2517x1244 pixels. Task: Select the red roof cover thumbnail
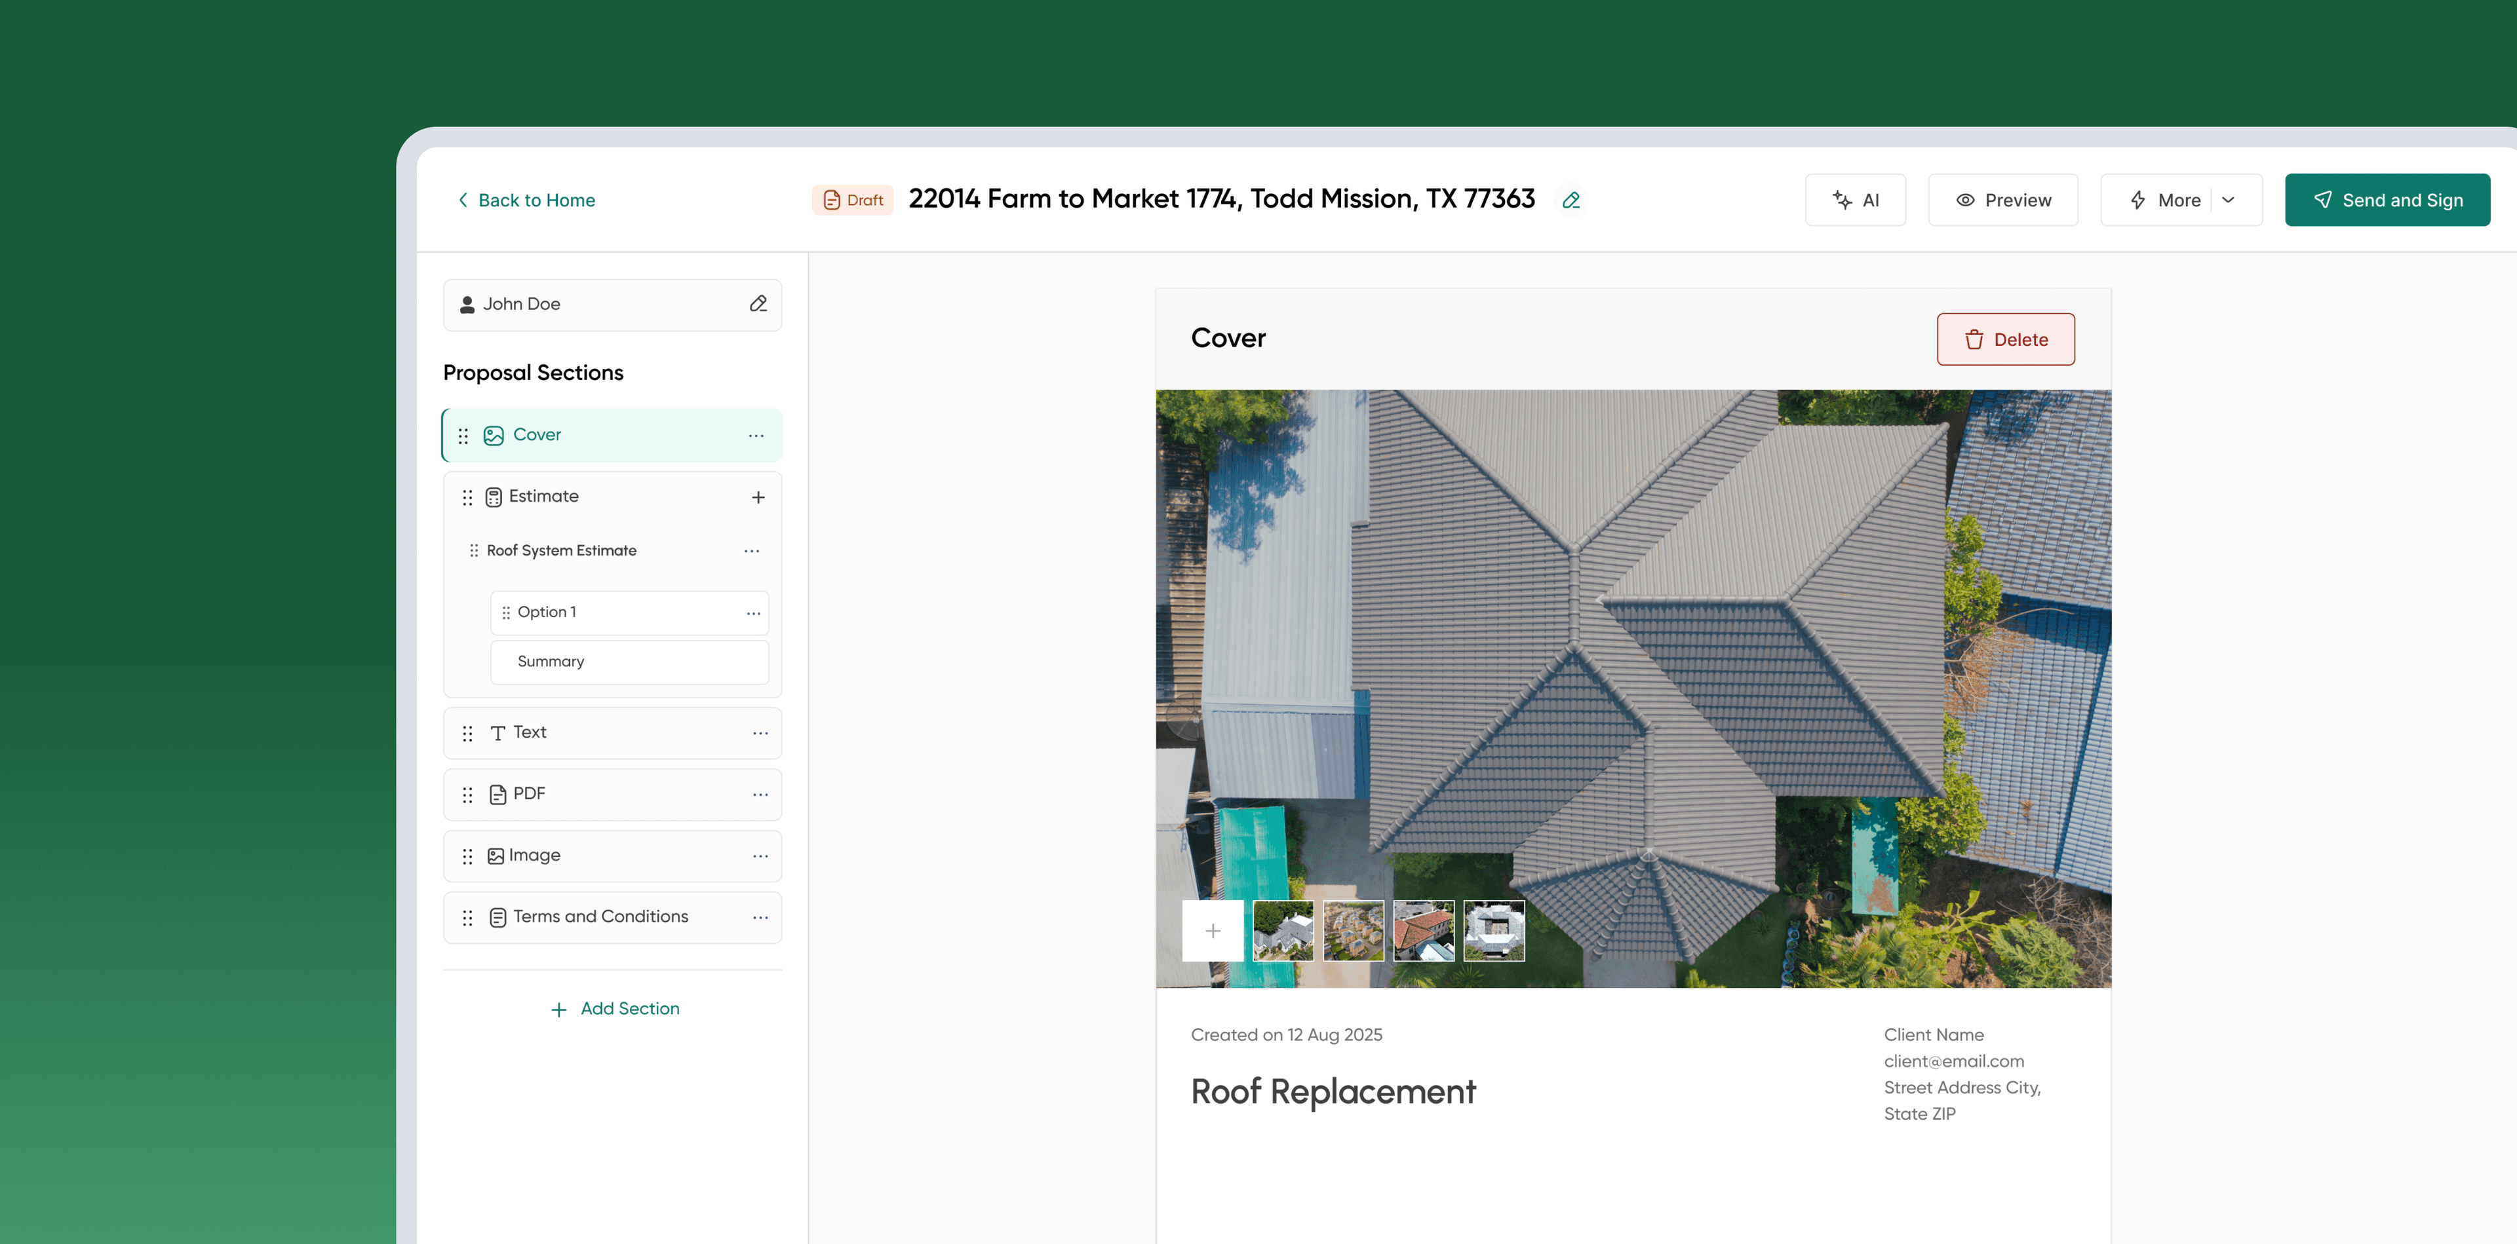[x=1422, y=932]
